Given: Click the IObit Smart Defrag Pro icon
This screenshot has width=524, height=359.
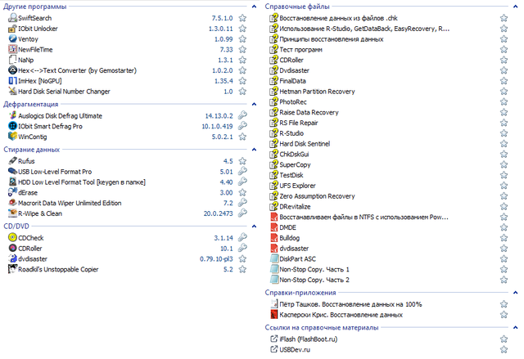Looking at the screenshot, I should click(12, 126).
